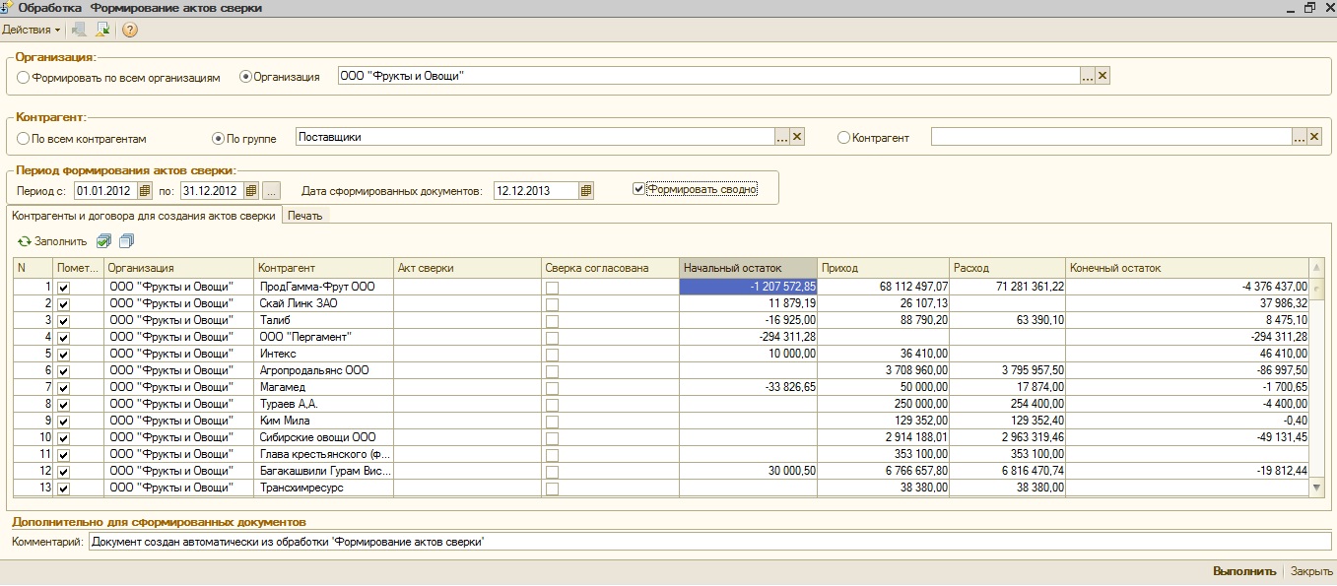This screenshot has width=1337, height=586.
Task: Click the Заполнить button
Action: point(52,241)
